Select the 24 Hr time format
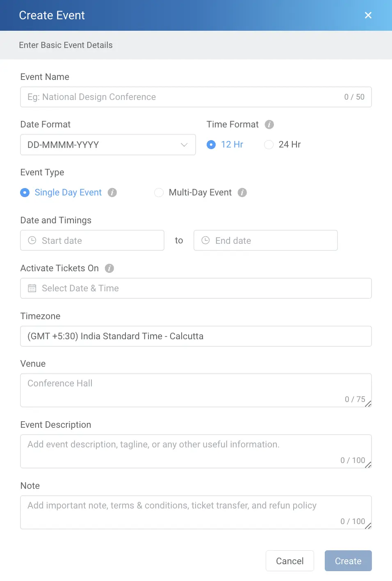This screenshot has width=392, height=581. [269, 144]
